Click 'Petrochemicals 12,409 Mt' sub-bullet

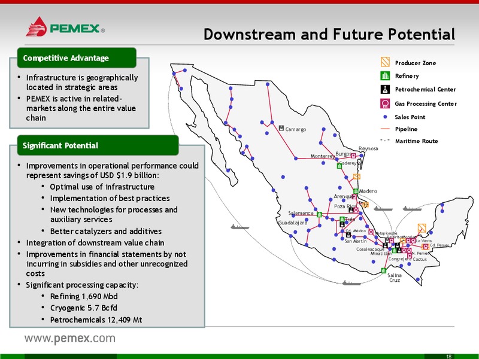pos(96,320)
